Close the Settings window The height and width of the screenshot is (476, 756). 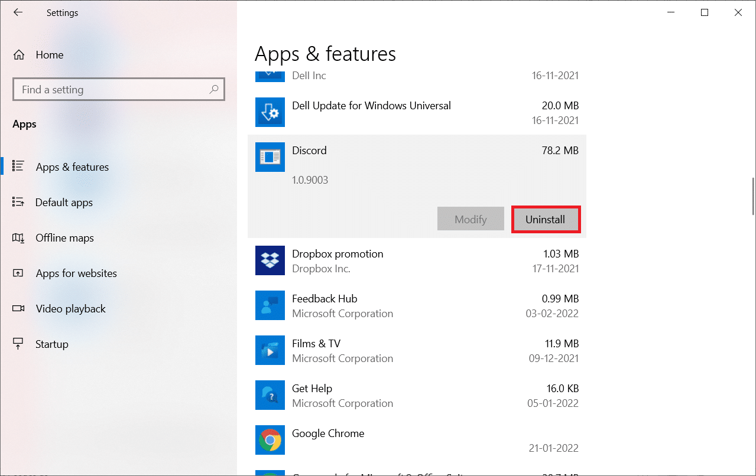pos(738,12)
